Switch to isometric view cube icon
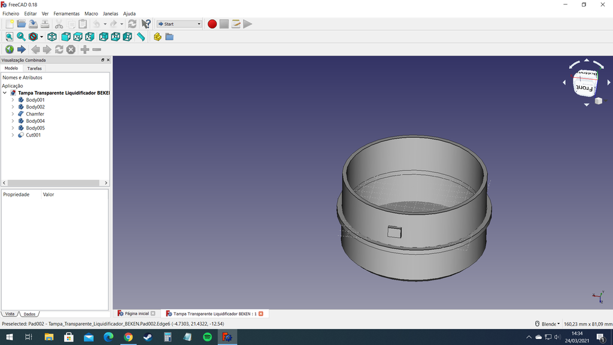The image size is (613, 345). pos(52,37)
